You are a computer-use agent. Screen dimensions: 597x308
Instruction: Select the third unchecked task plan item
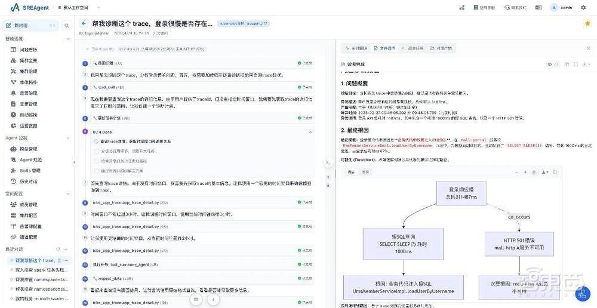96,161
